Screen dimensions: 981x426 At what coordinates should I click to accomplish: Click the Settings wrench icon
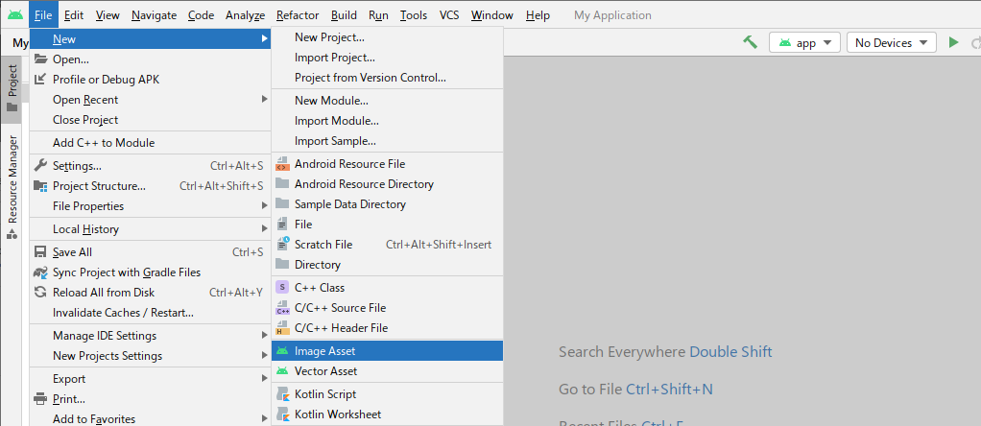click(x=40, y=166)
